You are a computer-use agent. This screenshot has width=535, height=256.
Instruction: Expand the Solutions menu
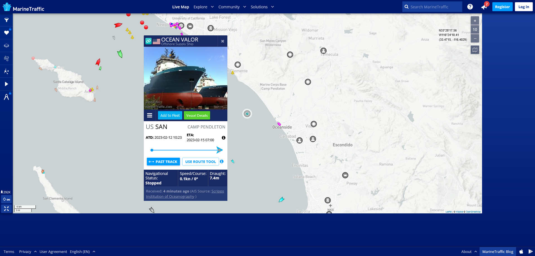coord(262,7)
